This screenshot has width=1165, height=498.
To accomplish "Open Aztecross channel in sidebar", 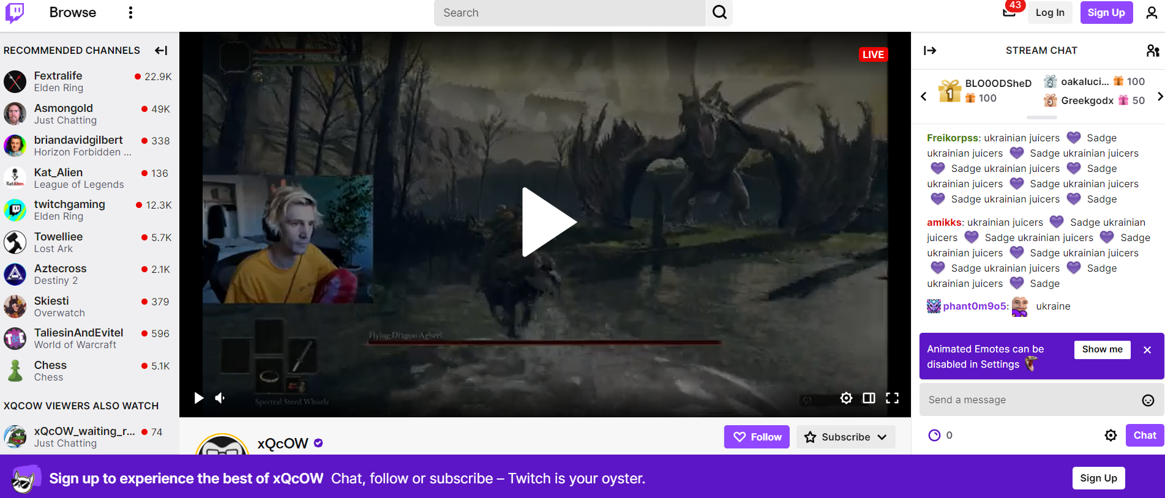I will 89,274.
